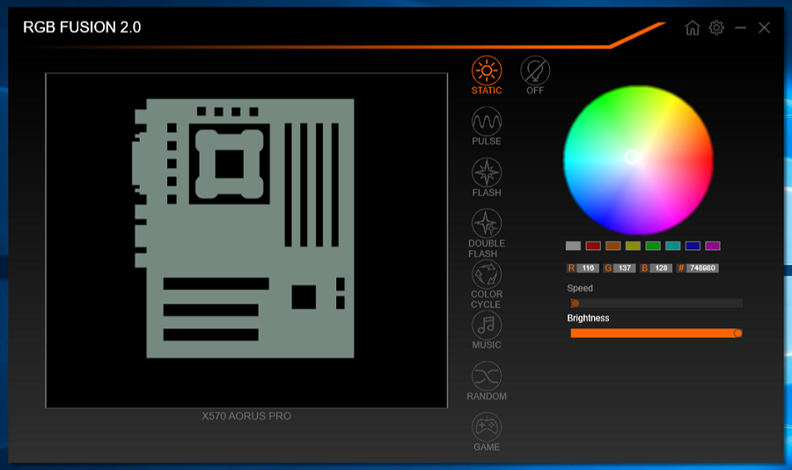Choose the Pulse lighting effect
This screenshot has height=470, width=792.
coord(487,126)
